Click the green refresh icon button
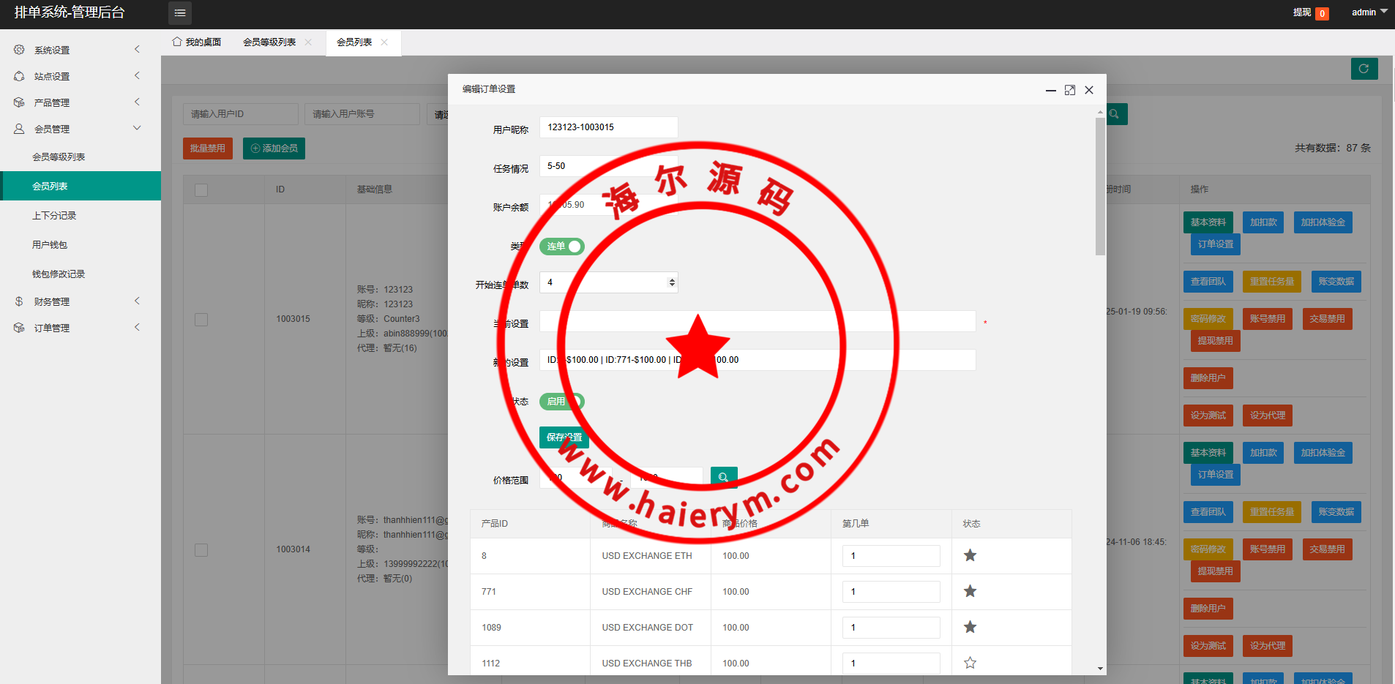1395x684 pixels. point(1364,69)
